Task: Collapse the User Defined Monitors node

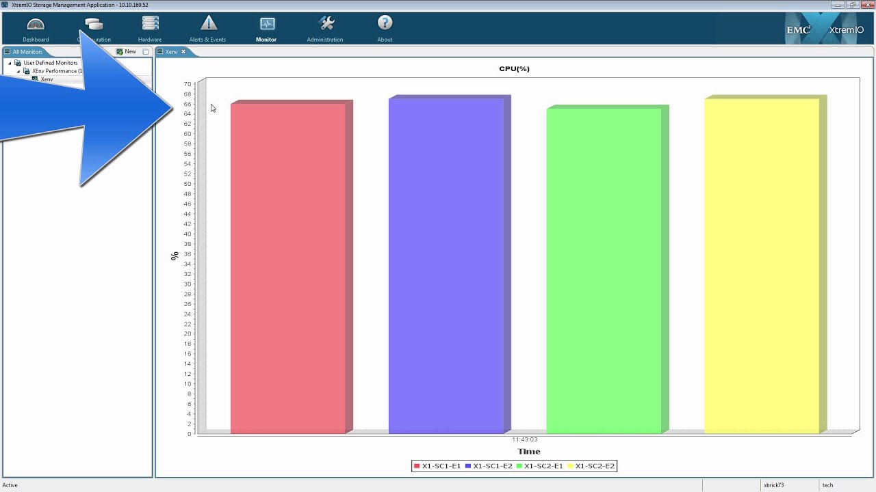Action: tap(10, 63)
